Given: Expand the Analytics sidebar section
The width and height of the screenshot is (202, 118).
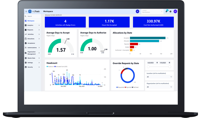Looking at the screenshot, I should point(32,25).
